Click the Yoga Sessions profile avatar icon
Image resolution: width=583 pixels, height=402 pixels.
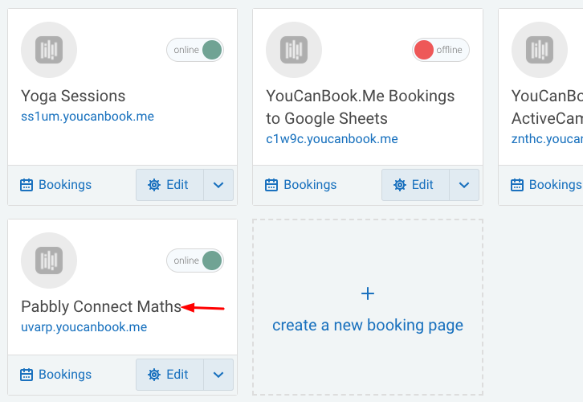click(x=49, y=50)
